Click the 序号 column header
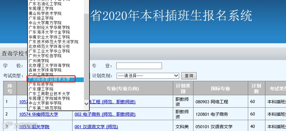The width and height of the screenshot is (286, 131). pyautogui.click(x=10, y=88)
